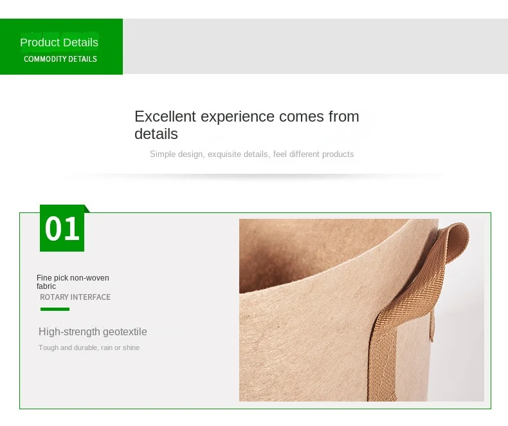Click the Fine pick non-woven fabric label
The width and height of the screenshot is (508, 426).
pos(73,282)
